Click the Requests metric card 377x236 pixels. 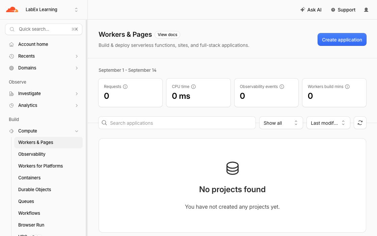pos(130,93)
